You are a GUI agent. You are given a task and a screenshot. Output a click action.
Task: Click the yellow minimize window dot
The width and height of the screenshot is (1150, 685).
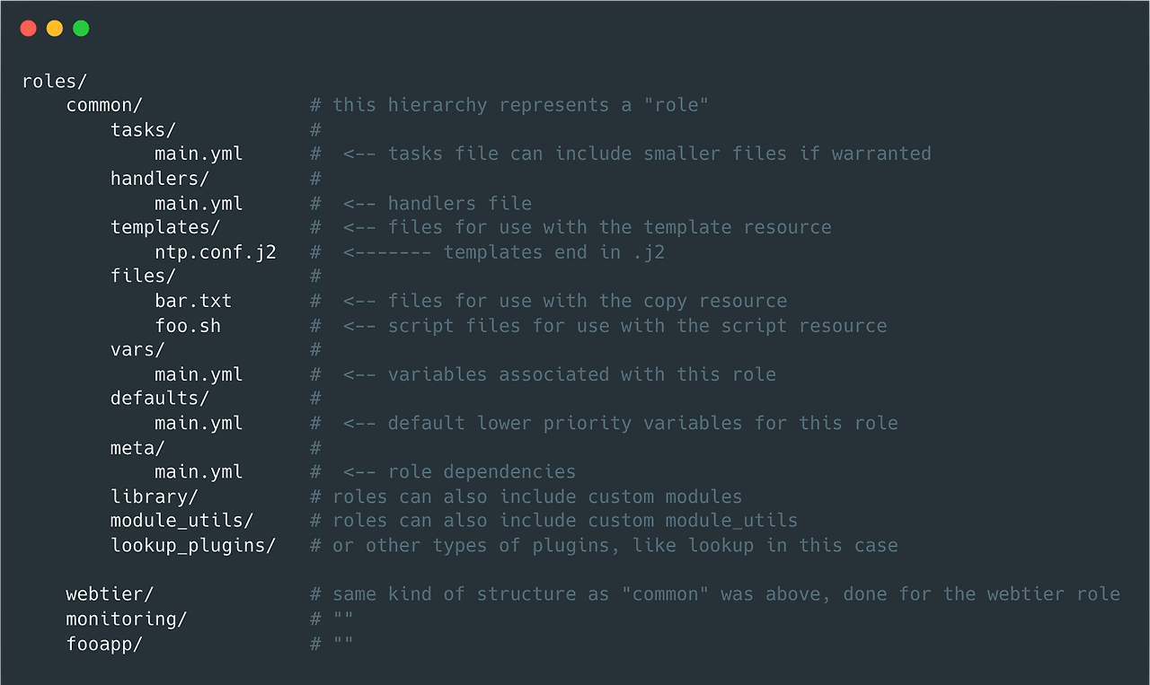(x=55, y=28)
